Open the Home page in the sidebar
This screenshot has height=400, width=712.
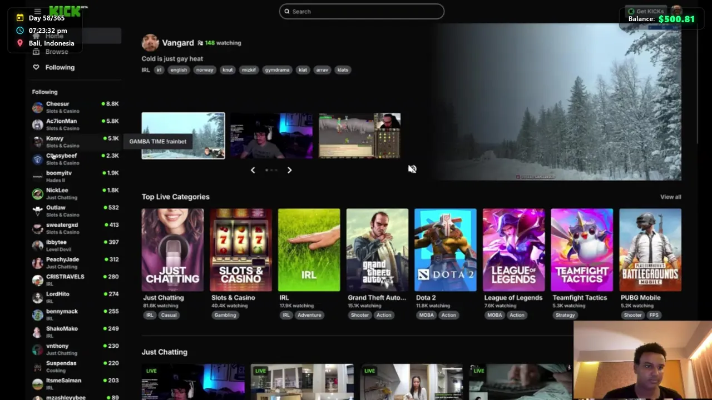[x=55, y=36]
